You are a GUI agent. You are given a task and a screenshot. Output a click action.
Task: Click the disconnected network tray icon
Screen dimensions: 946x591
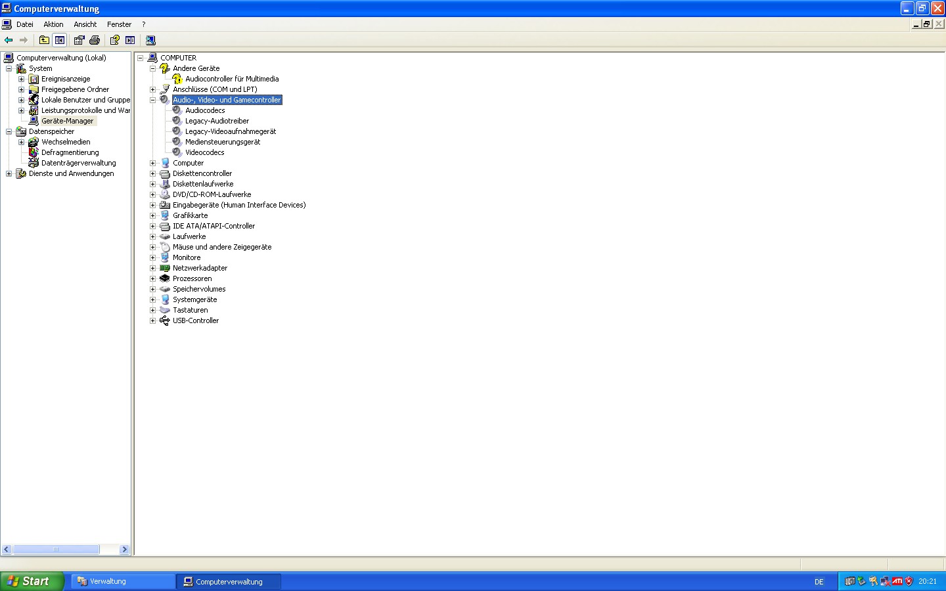click(886, 581)
